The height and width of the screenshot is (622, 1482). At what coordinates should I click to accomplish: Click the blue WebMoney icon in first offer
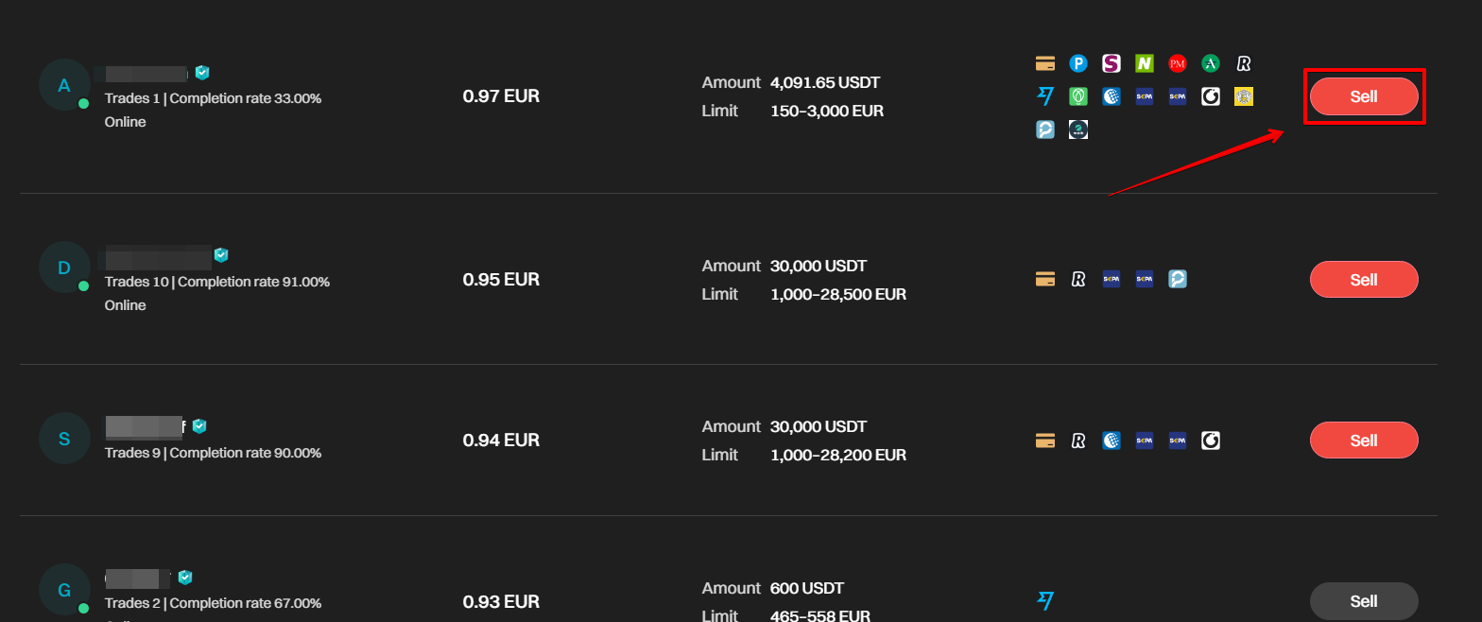tap(1111, 96)
